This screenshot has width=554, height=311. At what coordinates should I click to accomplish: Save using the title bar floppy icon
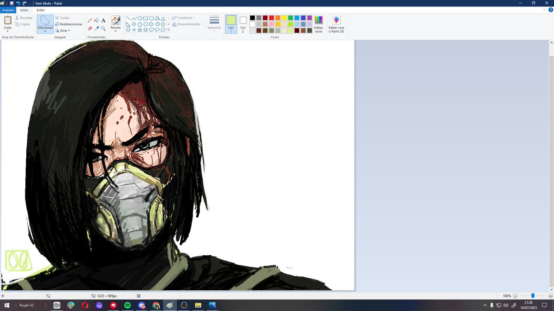[12, 3]
